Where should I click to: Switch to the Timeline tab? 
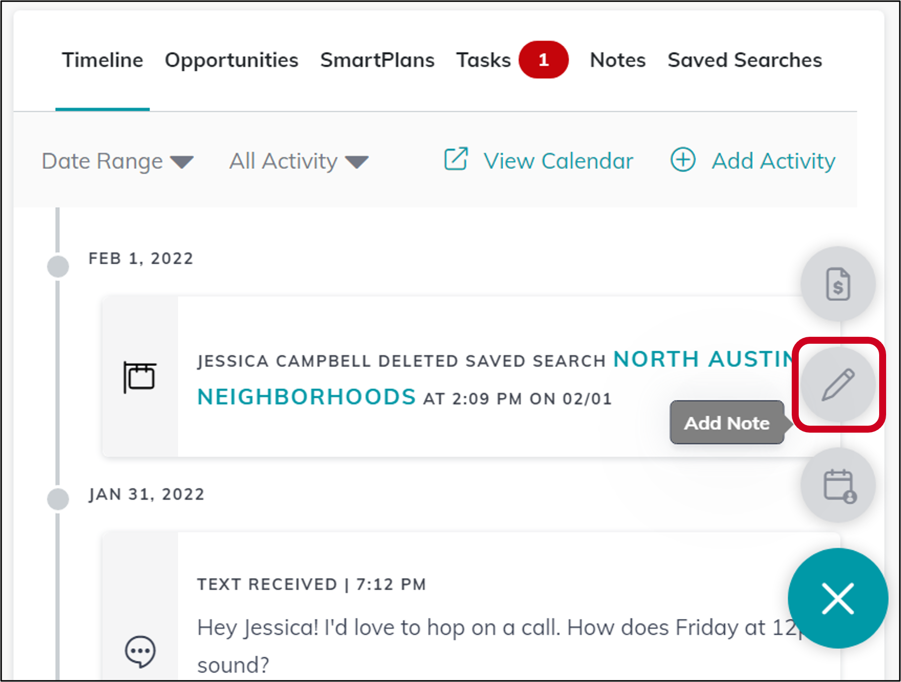pos(102,60)
